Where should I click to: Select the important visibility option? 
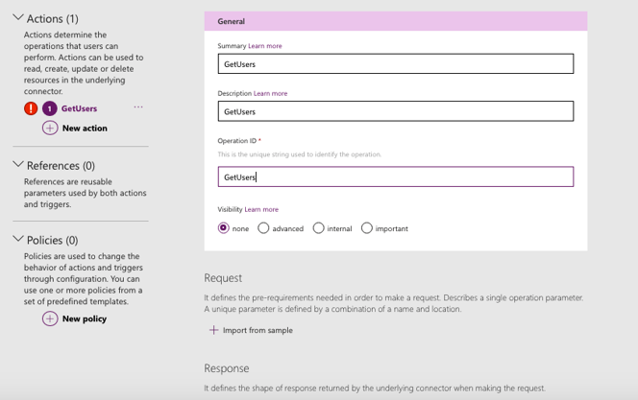(x=367, y=228)
